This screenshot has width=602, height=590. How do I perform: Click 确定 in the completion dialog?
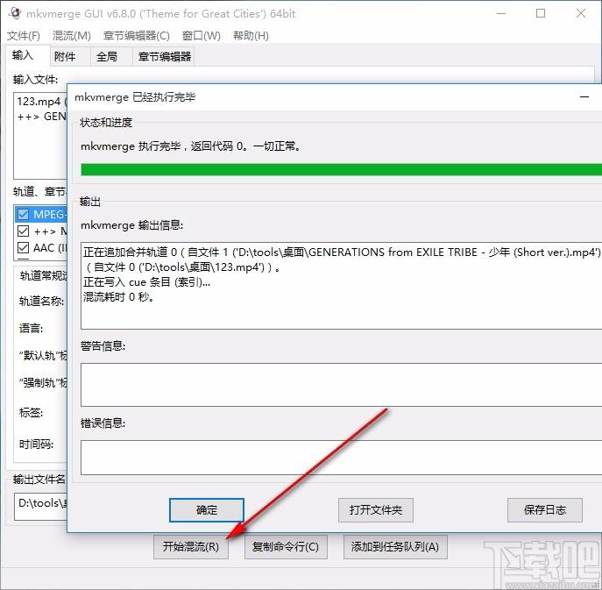[x=207, y=510]
